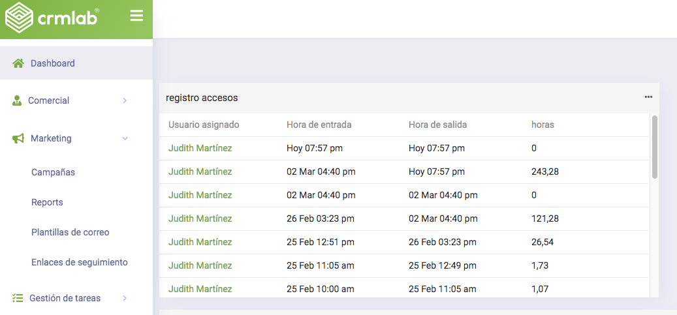
Task: Open Plantillas de correo
Action: [71, 232]
